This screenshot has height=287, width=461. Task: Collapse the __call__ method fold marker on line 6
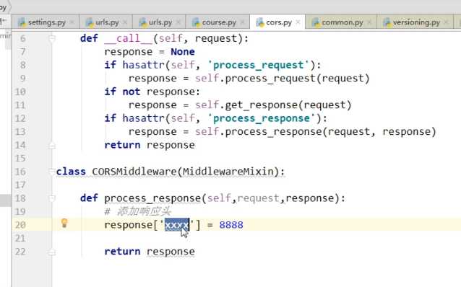pyautogui.click(x=52, y=38)
